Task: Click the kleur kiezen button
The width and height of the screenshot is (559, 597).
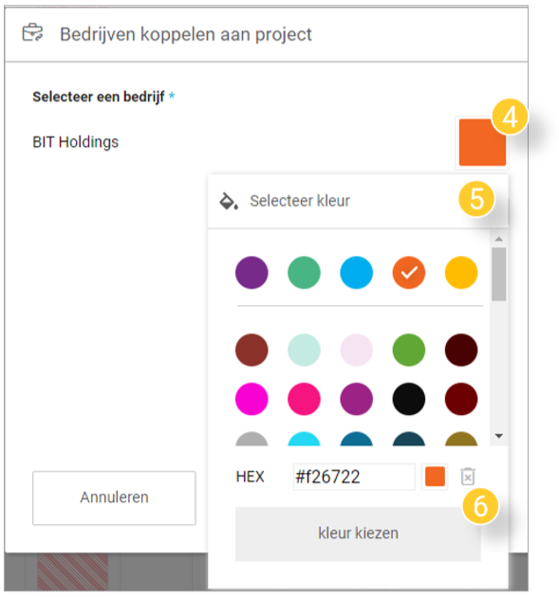Action: (x=358, y=534)
